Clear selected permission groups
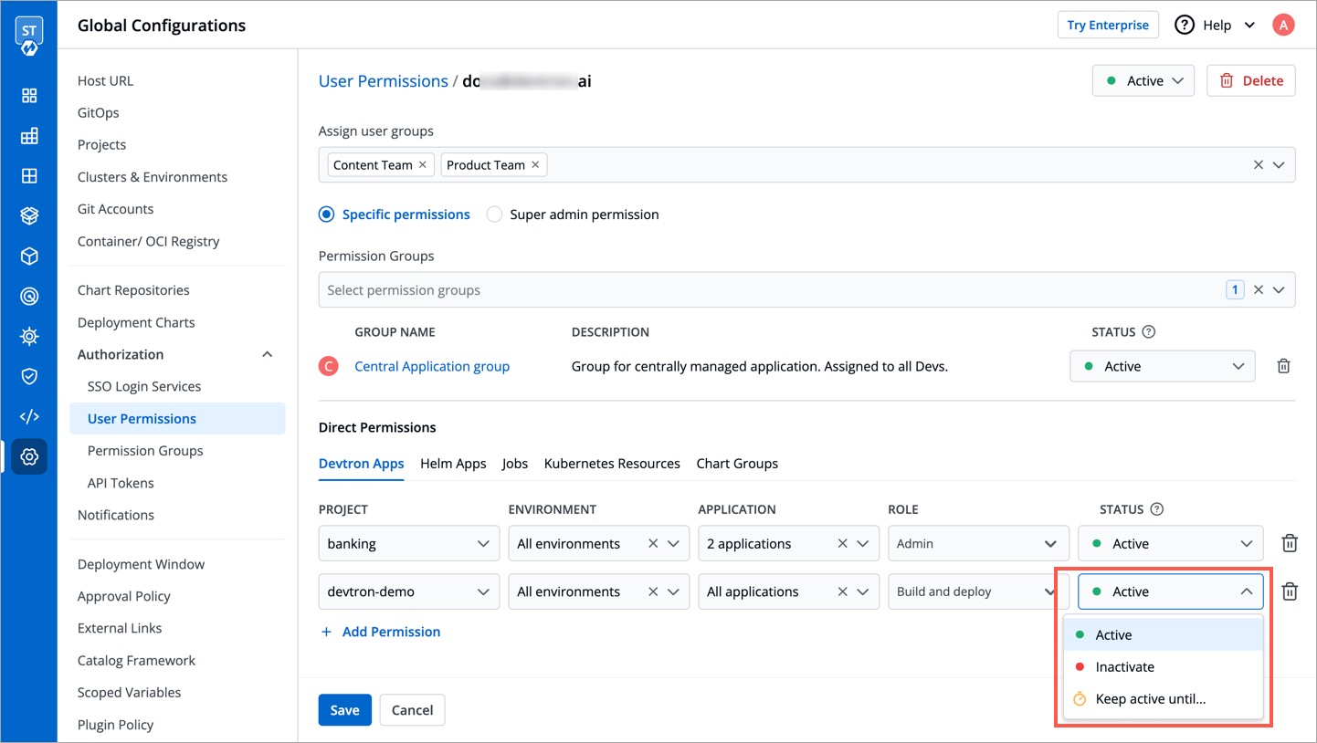 click(x=1258, y=290)
